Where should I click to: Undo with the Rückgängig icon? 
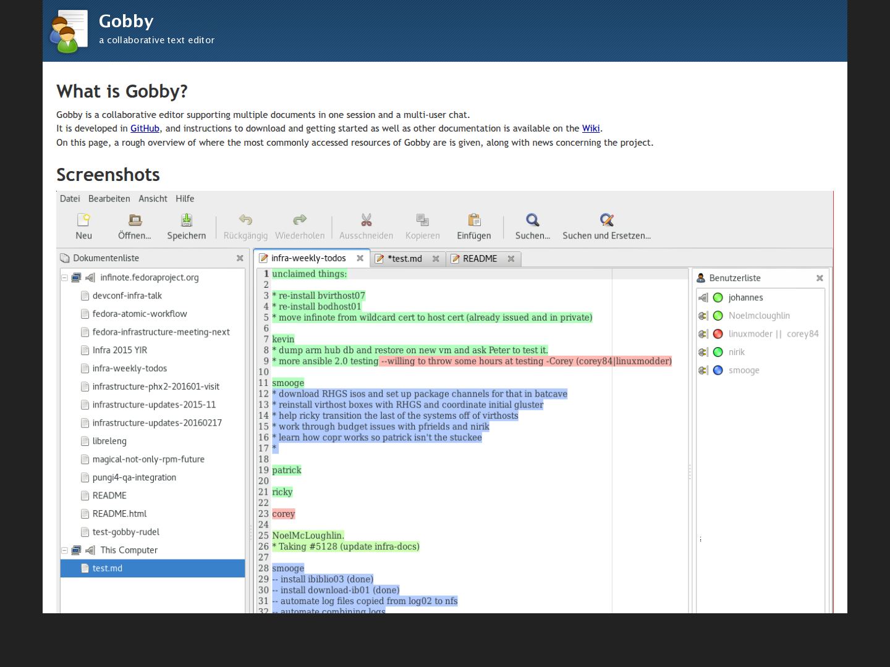245,220
